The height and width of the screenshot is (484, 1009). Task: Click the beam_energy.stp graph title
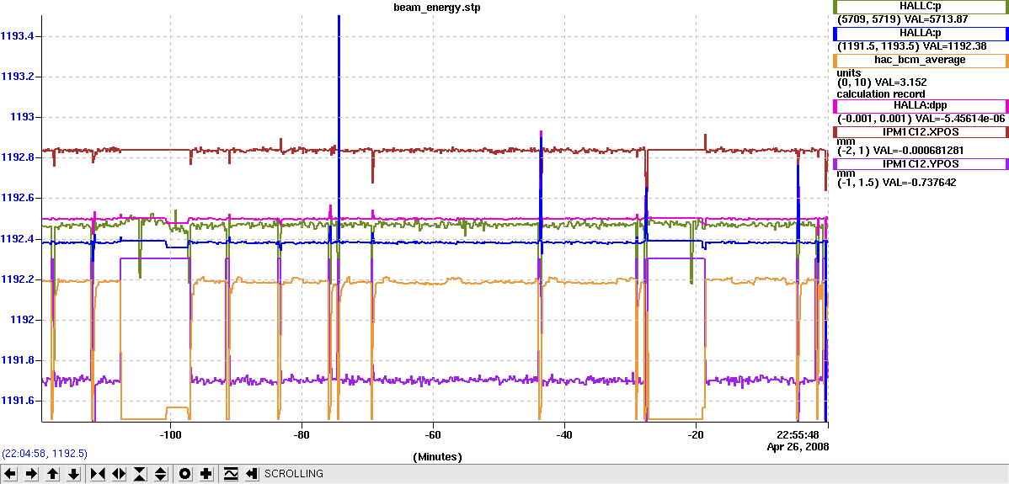tap(437, 8)
